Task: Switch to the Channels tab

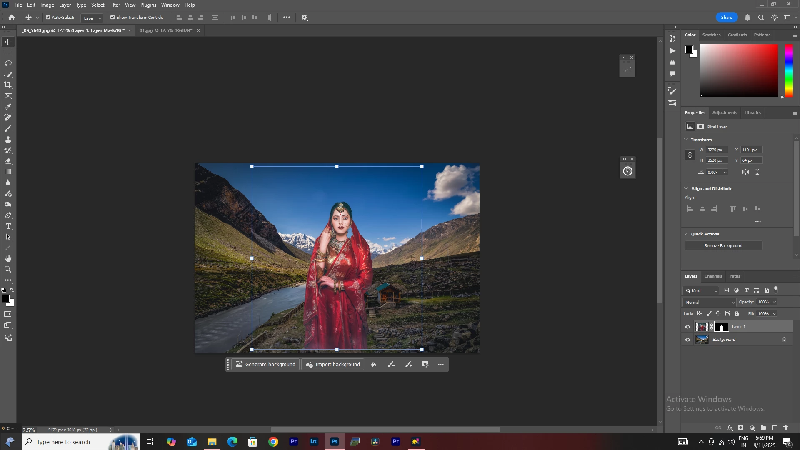Action: tap(713, 276)
